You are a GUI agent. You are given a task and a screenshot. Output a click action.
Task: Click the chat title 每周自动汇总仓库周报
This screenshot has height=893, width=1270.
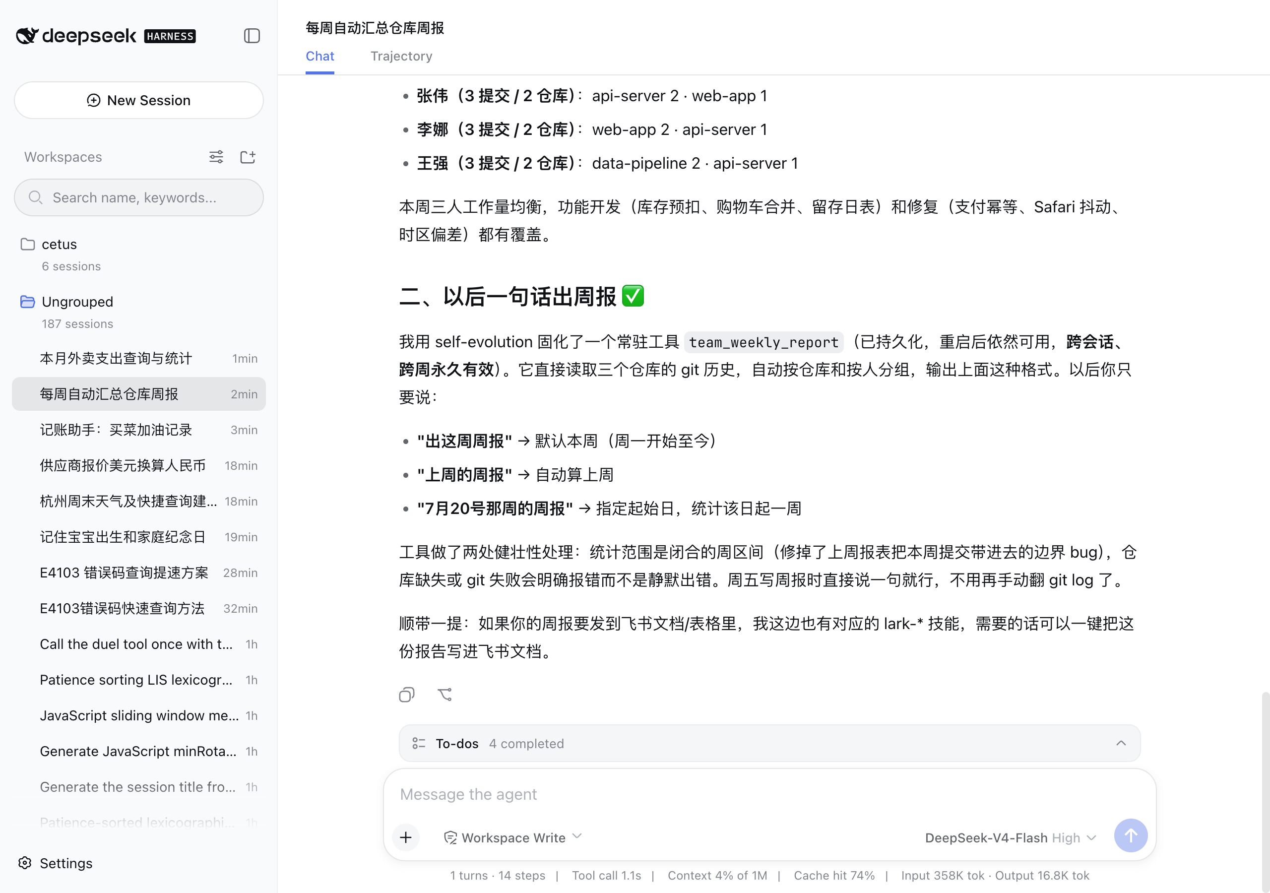[375, 28]
